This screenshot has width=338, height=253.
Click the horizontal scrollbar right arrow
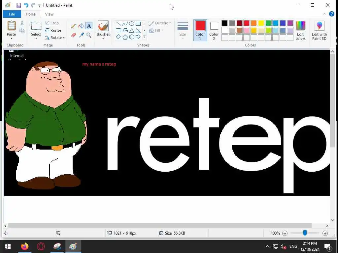click(x=327, y=226)
